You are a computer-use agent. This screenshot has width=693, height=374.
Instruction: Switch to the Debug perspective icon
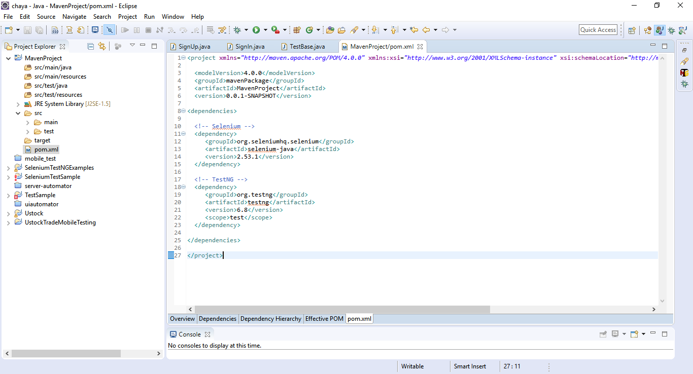coord(671,30)
